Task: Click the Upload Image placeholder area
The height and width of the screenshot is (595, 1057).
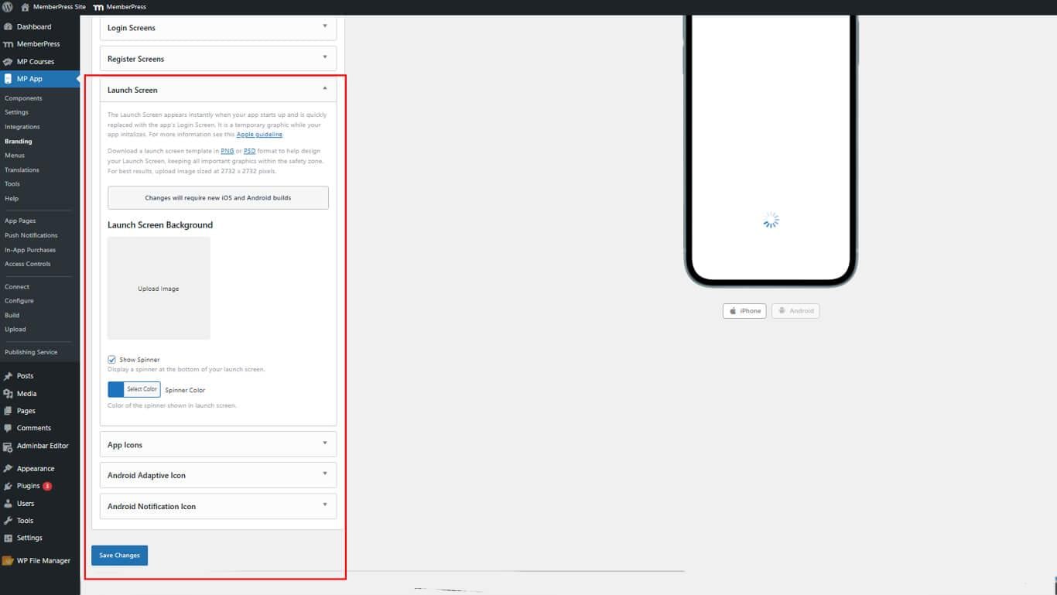Action: coord(159,289)
